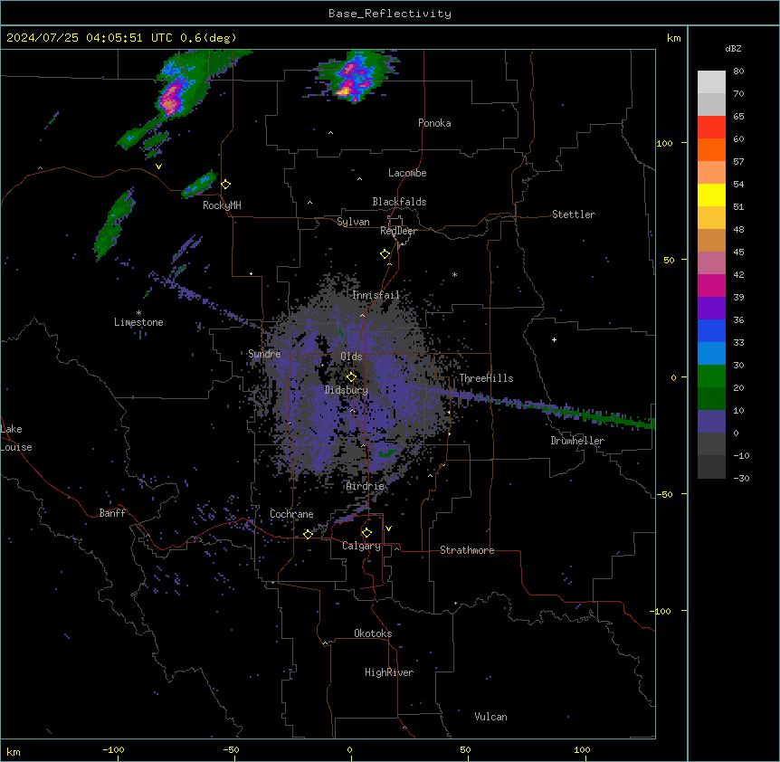Click the Limestone label
The image size is (780, 762).
pos(138,322)
